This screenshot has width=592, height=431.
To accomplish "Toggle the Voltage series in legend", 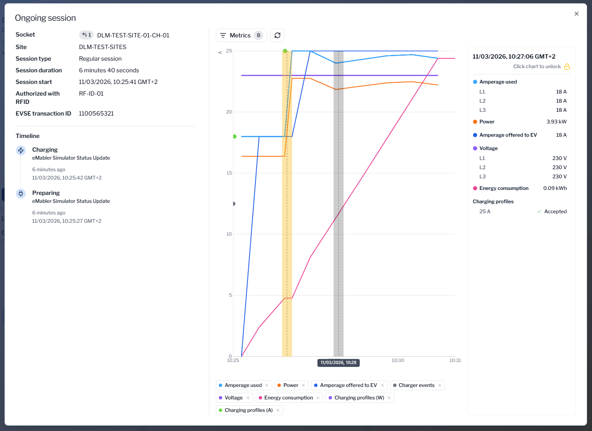I will click(233, 398).
